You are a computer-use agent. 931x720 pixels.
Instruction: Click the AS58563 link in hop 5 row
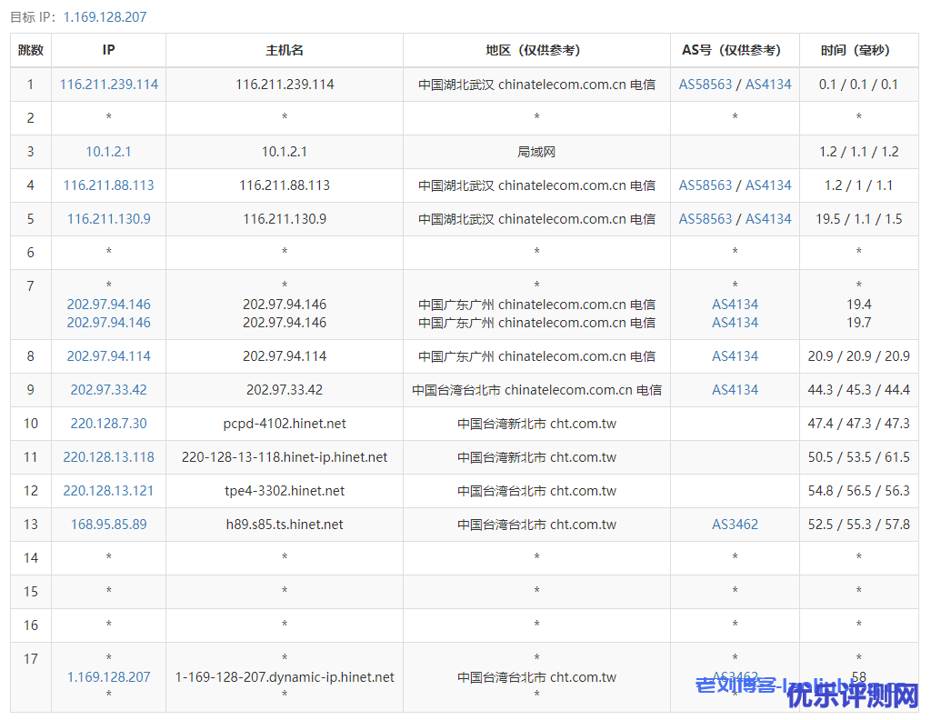coord(706,219)
